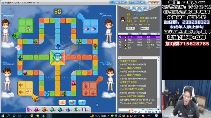211x118 pixels.
Task: Open the Windows Start menu
Action: 3,116
